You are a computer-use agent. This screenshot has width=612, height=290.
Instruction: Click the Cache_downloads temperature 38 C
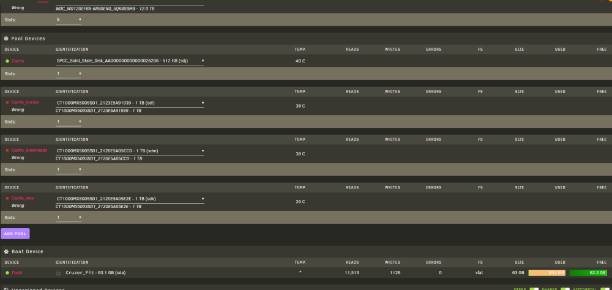pos(300,154)
